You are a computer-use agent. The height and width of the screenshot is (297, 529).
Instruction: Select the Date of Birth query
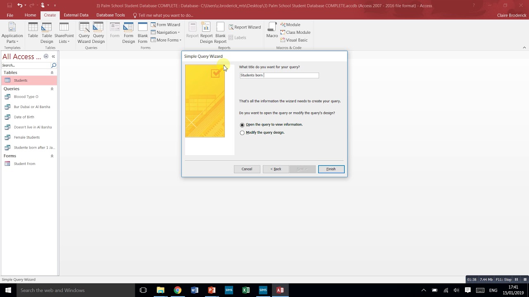[29, 117]
